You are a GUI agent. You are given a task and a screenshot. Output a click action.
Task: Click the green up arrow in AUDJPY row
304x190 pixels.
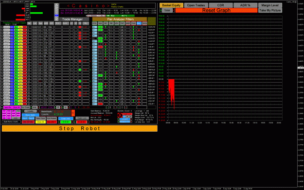click(133, 33)
